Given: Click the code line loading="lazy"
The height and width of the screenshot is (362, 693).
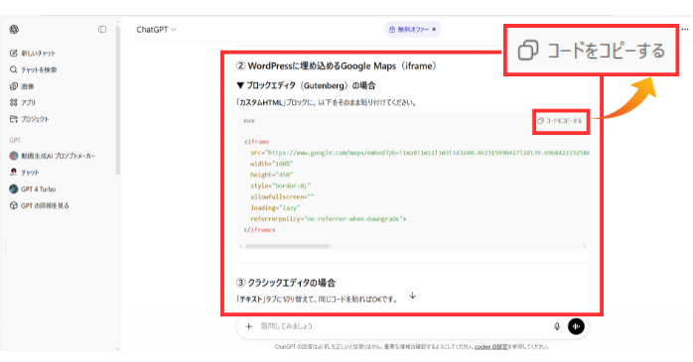Looking at the screenshot, I should [x=275, y=208].
